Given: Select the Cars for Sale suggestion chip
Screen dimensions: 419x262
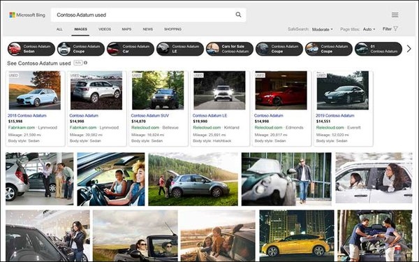Looking at the screenshot, I should point(230,49).
